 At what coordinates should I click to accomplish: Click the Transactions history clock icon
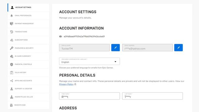click(12, 32)
